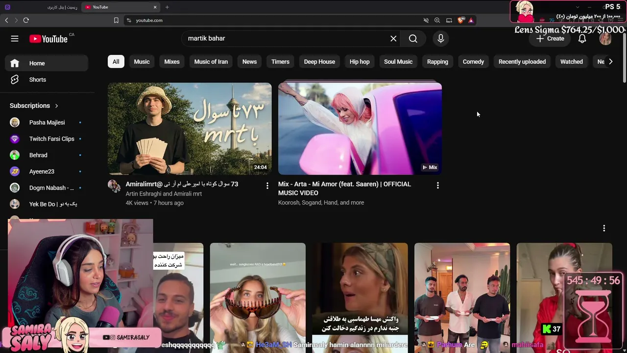Open Pasha Majlesi channel avatar

15,123
